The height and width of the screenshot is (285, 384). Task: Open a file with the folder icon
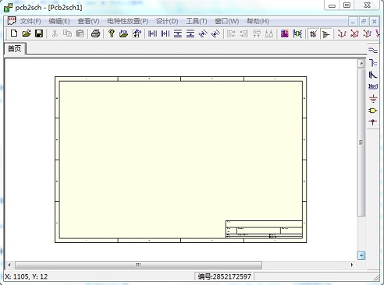tap(27, 33)
